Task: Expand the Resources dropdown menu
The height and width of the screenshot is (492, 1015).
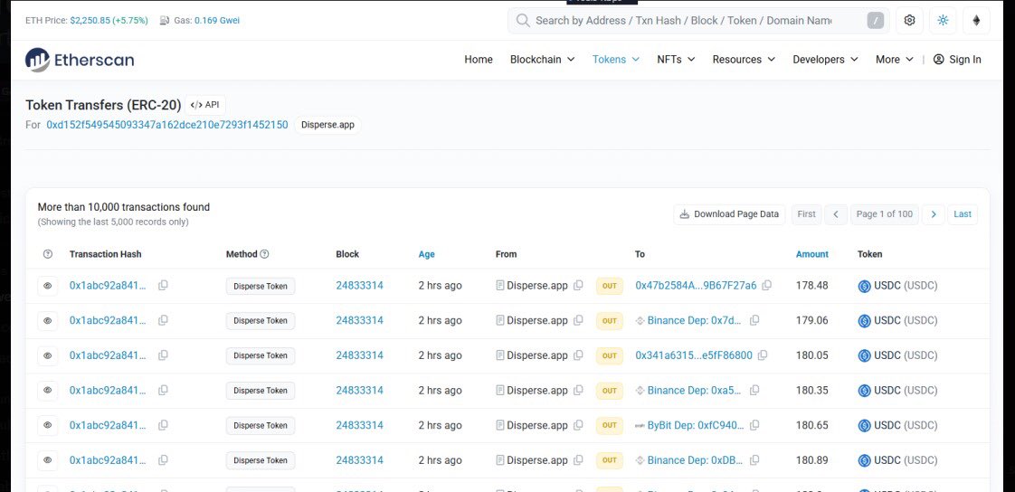Action: 744,60
